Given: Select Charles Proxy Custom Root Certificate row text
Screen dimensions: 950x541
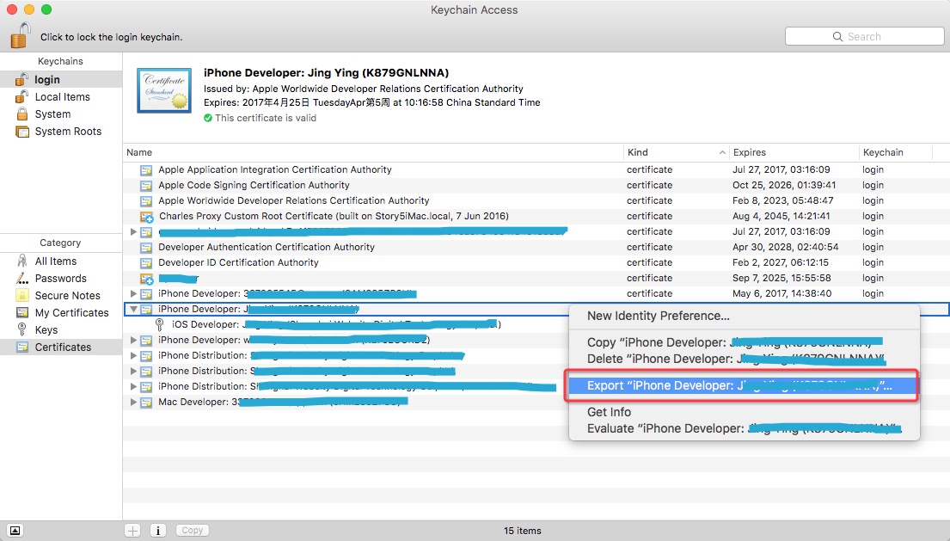Looking at the screenshot, I should coord(334,216).
